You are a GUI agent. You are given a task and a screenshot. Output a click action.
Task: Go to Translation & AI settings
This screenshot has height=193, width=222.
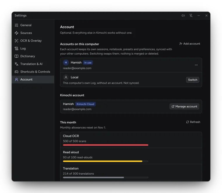point(33,64)
